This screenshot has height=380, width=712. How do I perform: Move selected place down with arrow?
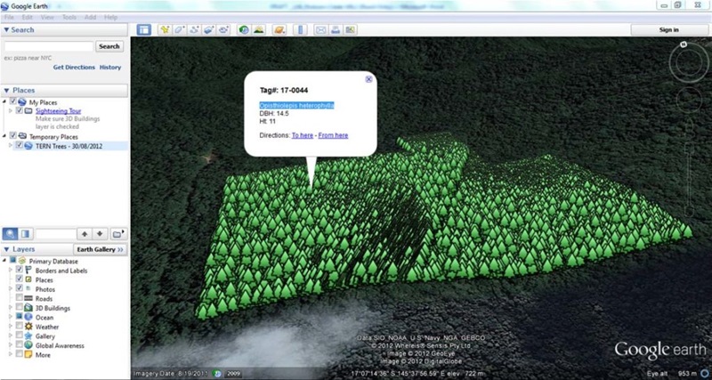pyautogui.click(x=100, y=234)
